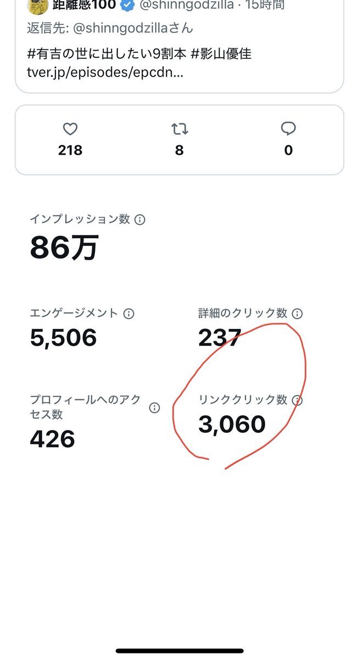This screenshot has width=359, height=660.
Task: Open the tver.jp episodes link
Action: tap(105, 73)
